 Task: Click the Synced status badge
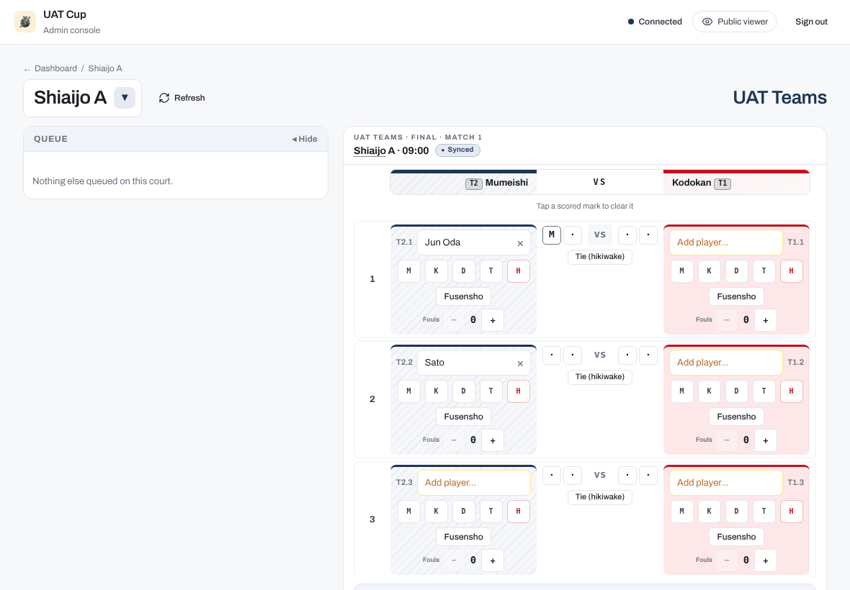point(457,150)
